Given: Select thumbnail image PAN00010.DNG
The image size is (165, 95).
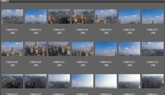Looking at the screenshot, I should click(x=59, y=49).
